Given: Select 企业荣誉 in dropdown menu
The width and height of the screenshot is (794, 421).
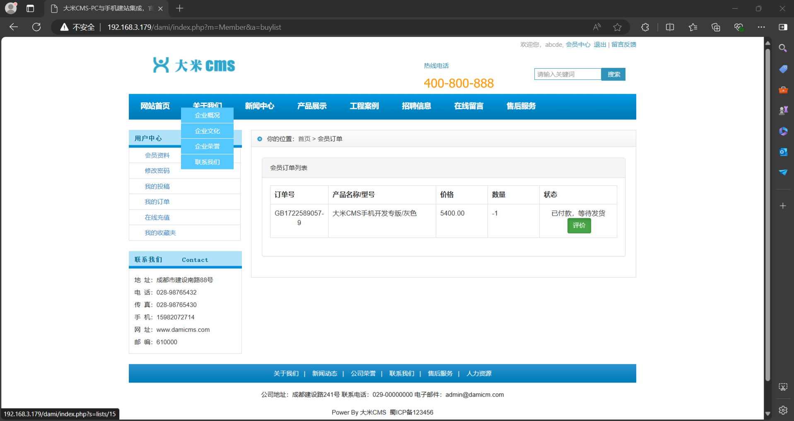Looking at the screenshot, I should [207, 146].
